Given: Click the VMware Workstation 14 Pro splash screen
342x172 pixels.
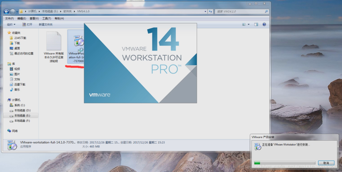Looking at the screenshot, I should coord(140,63).
